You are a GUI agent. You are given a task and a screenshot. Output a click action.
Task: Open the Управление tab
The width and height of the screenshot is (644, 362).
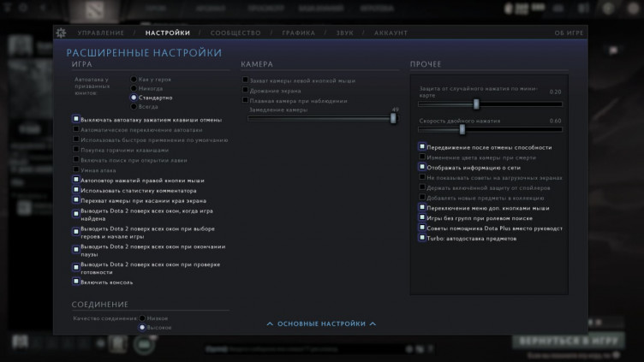coord(100,33)
